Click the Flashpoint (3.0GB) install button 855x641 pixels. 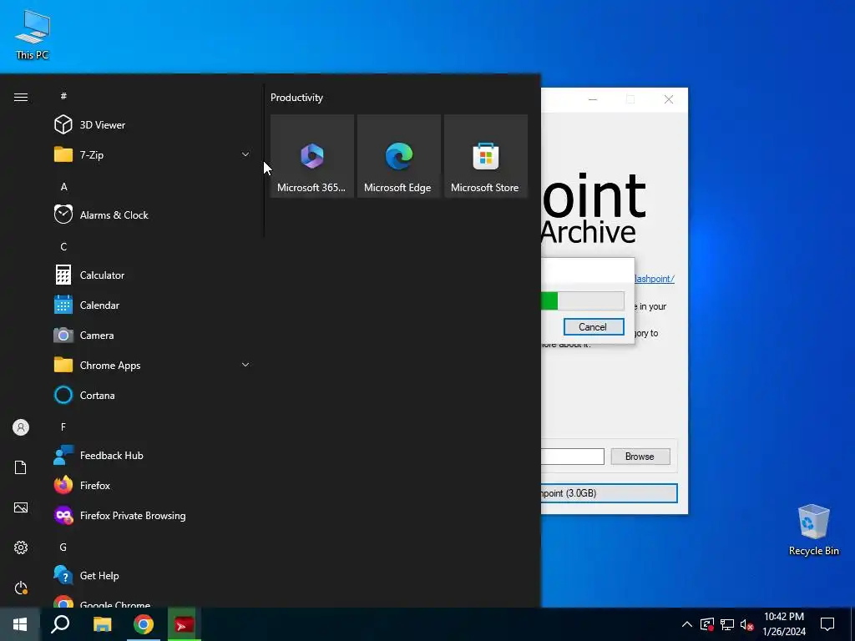[609, 493]
